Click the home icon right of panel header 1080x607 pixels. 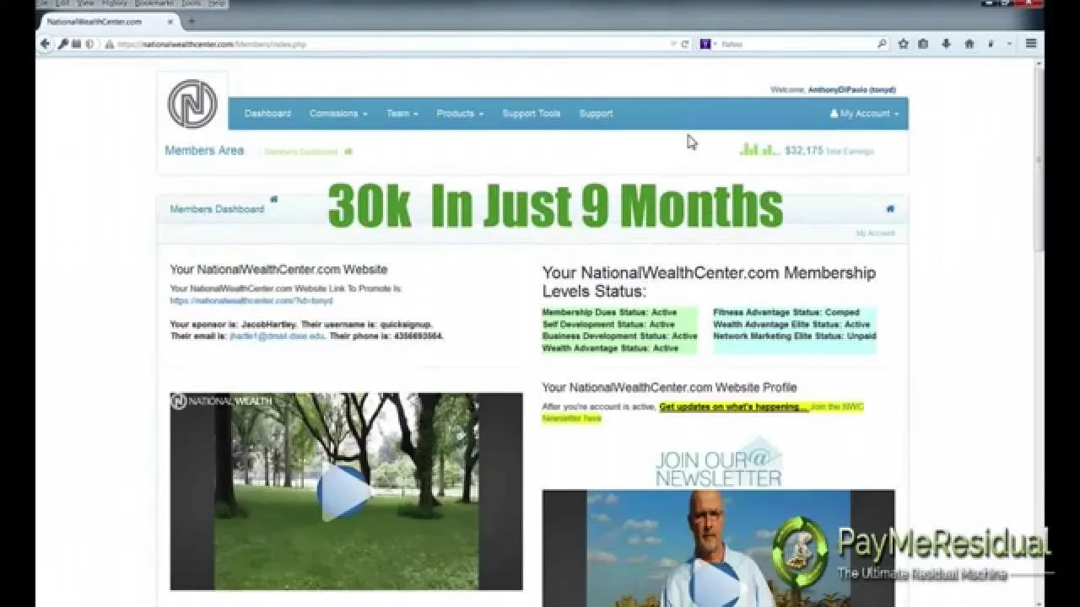[890, 208]
